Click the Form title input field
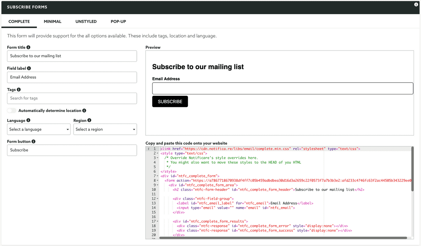The width and height of the screenshot is (421, 246). (x=72, y=56)
